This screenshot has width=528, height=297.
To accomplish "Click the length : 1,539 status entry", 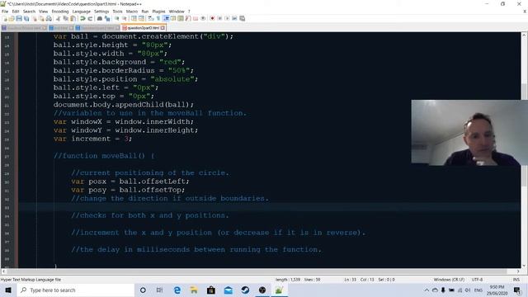I will click(x=288, y=280).
